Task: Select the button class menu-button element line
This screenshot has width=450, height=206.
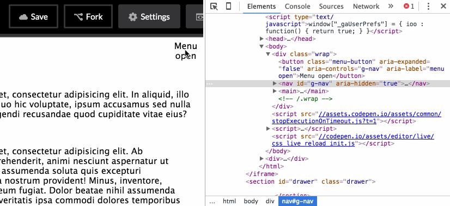Action: tap(361, 69)
